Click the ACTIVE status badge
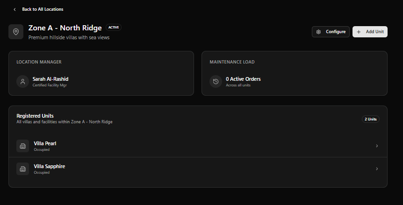The image size is (403, 205). tap(114, 28)
